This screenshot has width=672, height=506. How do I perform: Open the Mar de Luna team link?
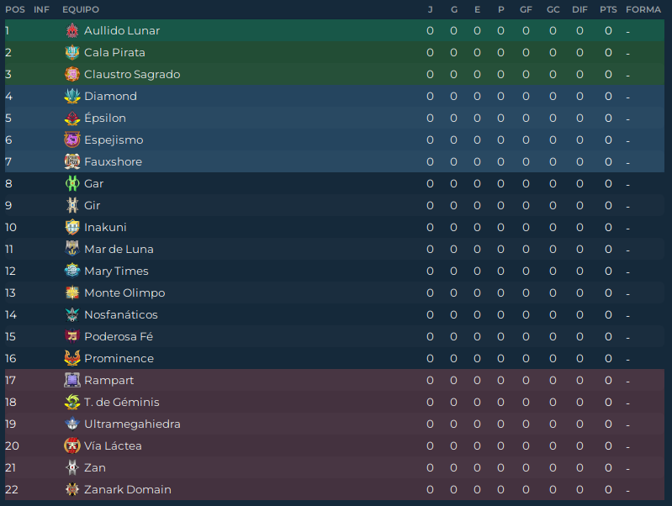[x=119, y=250]
